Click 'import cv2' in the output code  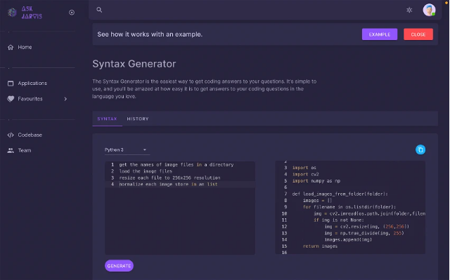click(x=305, y=174)
